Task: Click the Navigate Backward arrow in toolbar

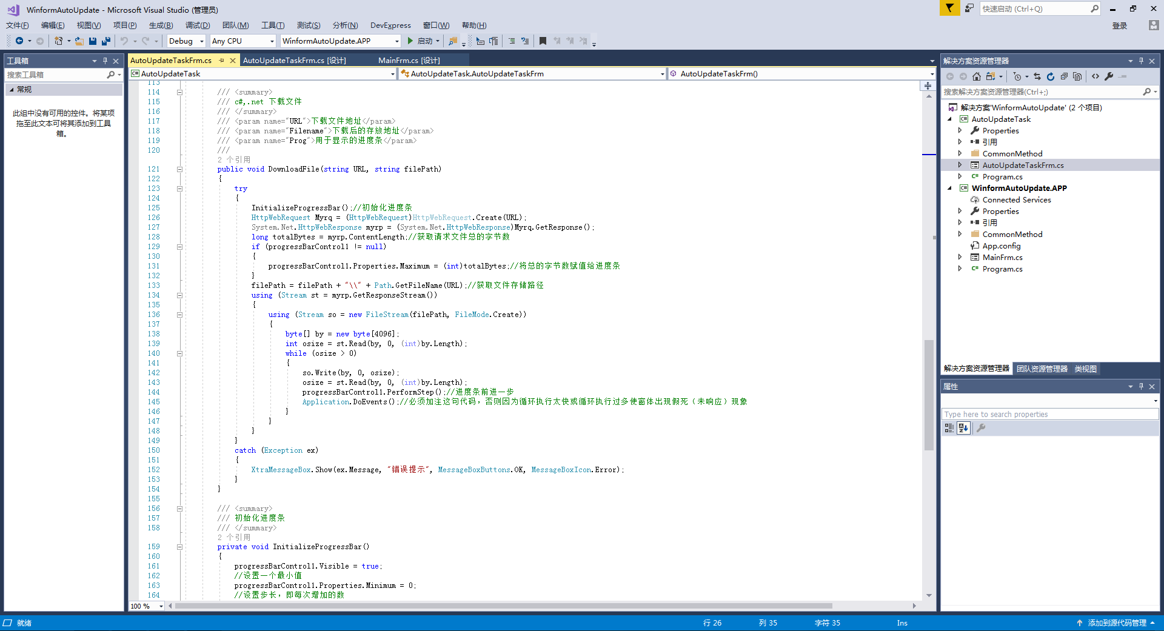Action: coord(19,41)
